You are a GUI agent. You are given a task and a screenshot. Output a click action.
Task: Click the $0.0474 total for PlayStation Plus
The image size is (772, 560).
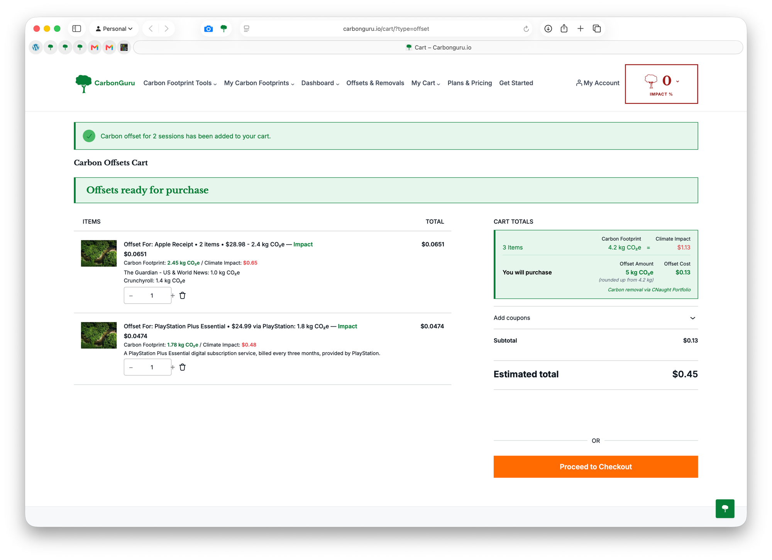point(432,326)
